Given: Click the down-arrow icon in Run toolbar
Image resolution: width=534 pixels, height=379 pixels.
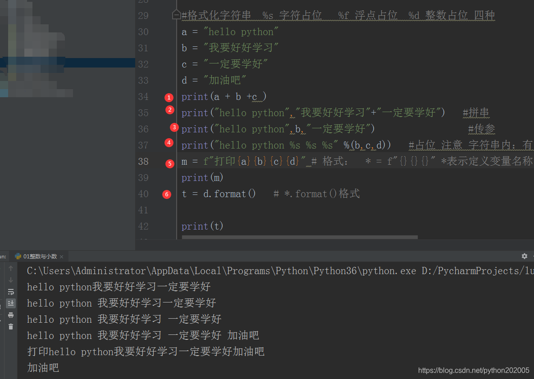Looking at the screenshot, I should (11, 280).
